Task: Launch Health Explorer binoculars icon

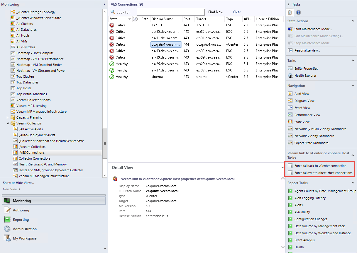Action: pyautogui.click(x=290, y=76)
